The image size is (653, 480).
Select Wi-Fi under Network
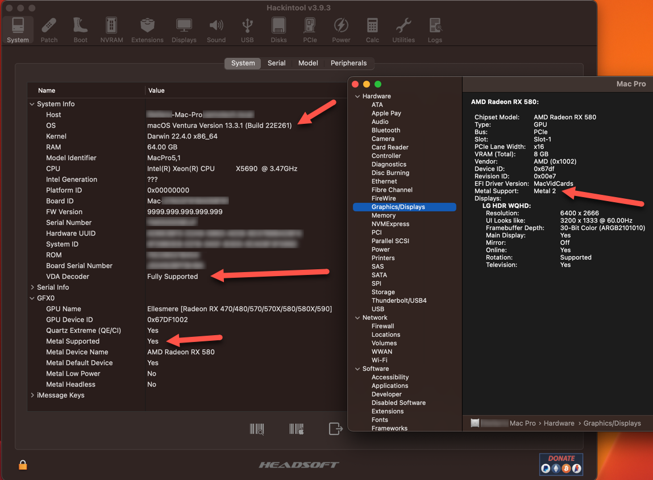(380, 360)
